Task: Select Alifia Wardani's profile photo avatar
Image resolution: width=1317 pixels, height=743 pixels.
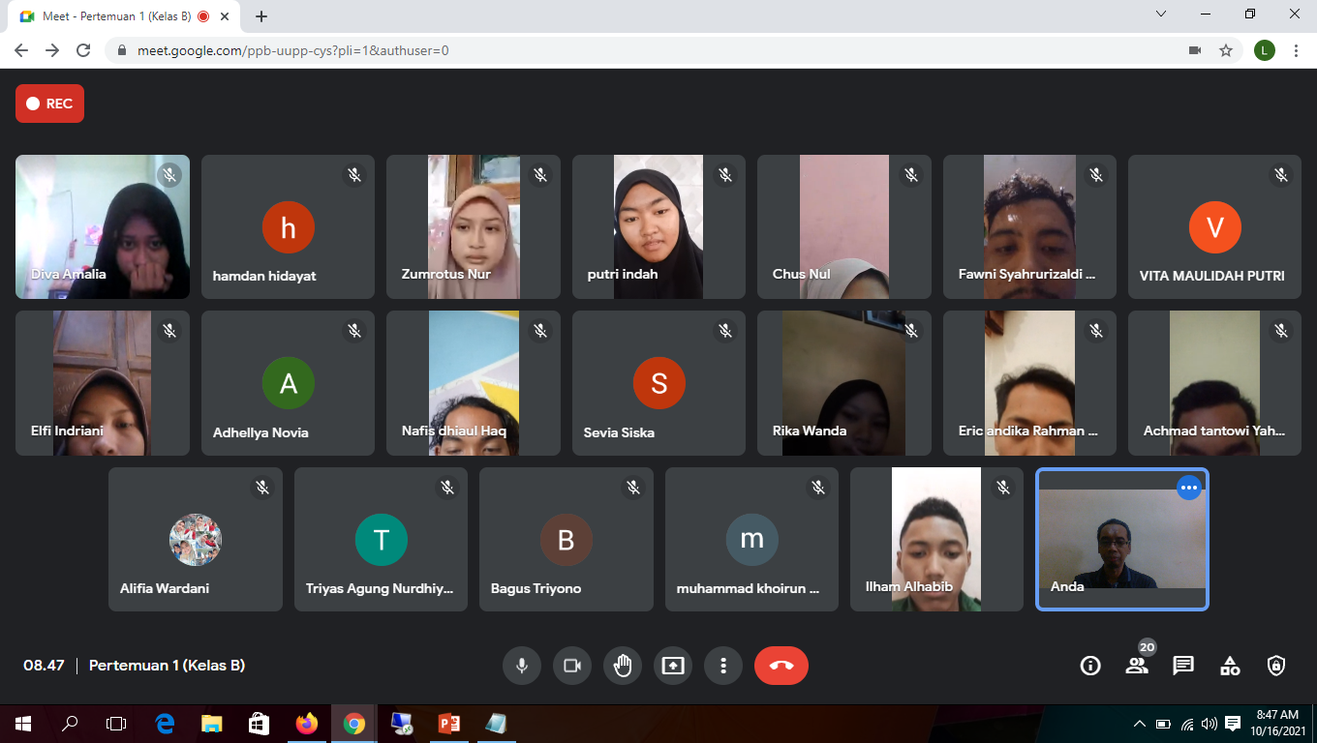Action: click(x=196, y=540)
